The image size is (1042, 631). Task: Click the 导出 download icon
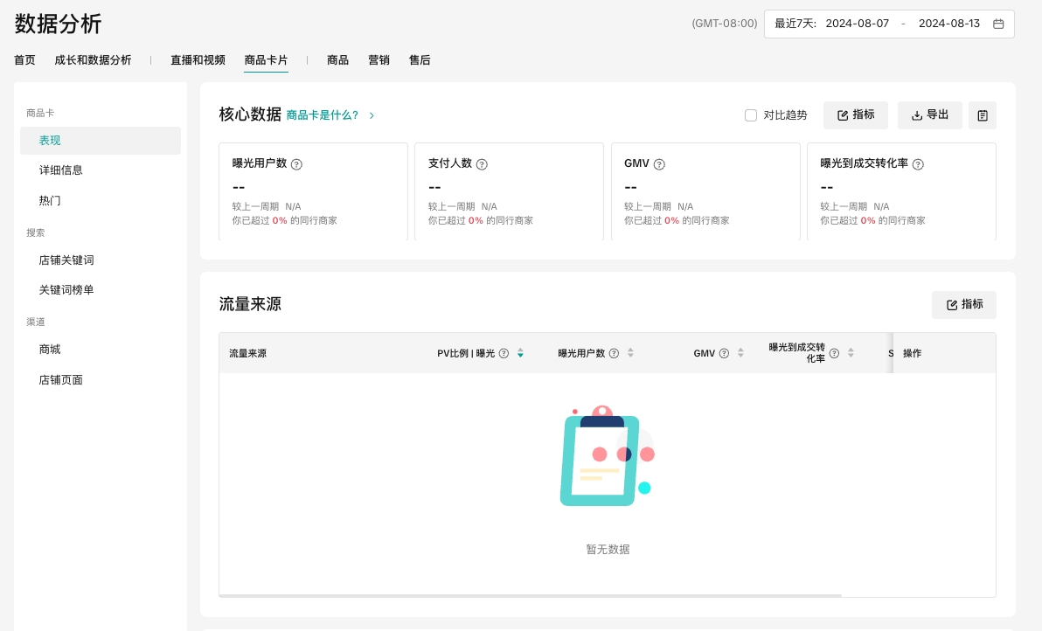(917, 114)
